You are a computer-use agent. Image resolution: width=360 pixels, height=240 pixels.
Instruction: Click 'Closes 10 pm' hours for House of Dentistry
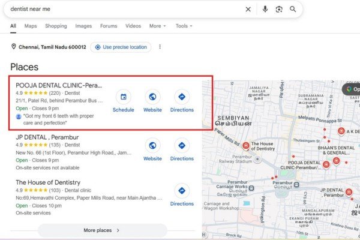tap(47, 206)
